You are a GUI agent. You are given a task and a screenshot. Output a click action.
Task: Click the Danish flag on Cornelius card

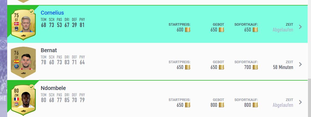pyautogui.click(x=16, y=24)
